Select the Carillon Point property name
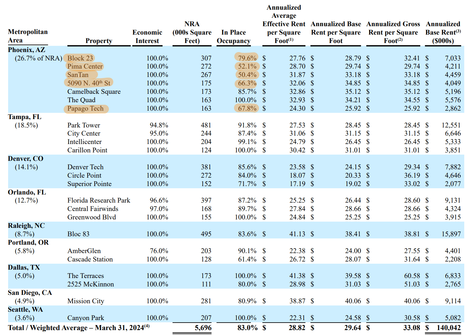 [x=87, y=150]
